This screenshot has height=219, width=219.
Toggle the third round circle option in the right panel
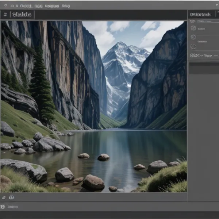pos(193,47)
